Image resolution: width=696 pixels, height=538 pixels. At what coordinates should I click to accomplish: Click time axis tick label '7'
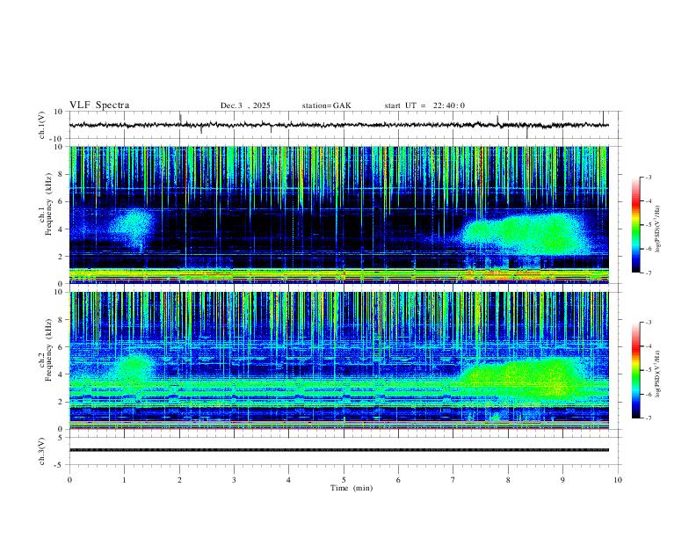[x=453, y=480]
